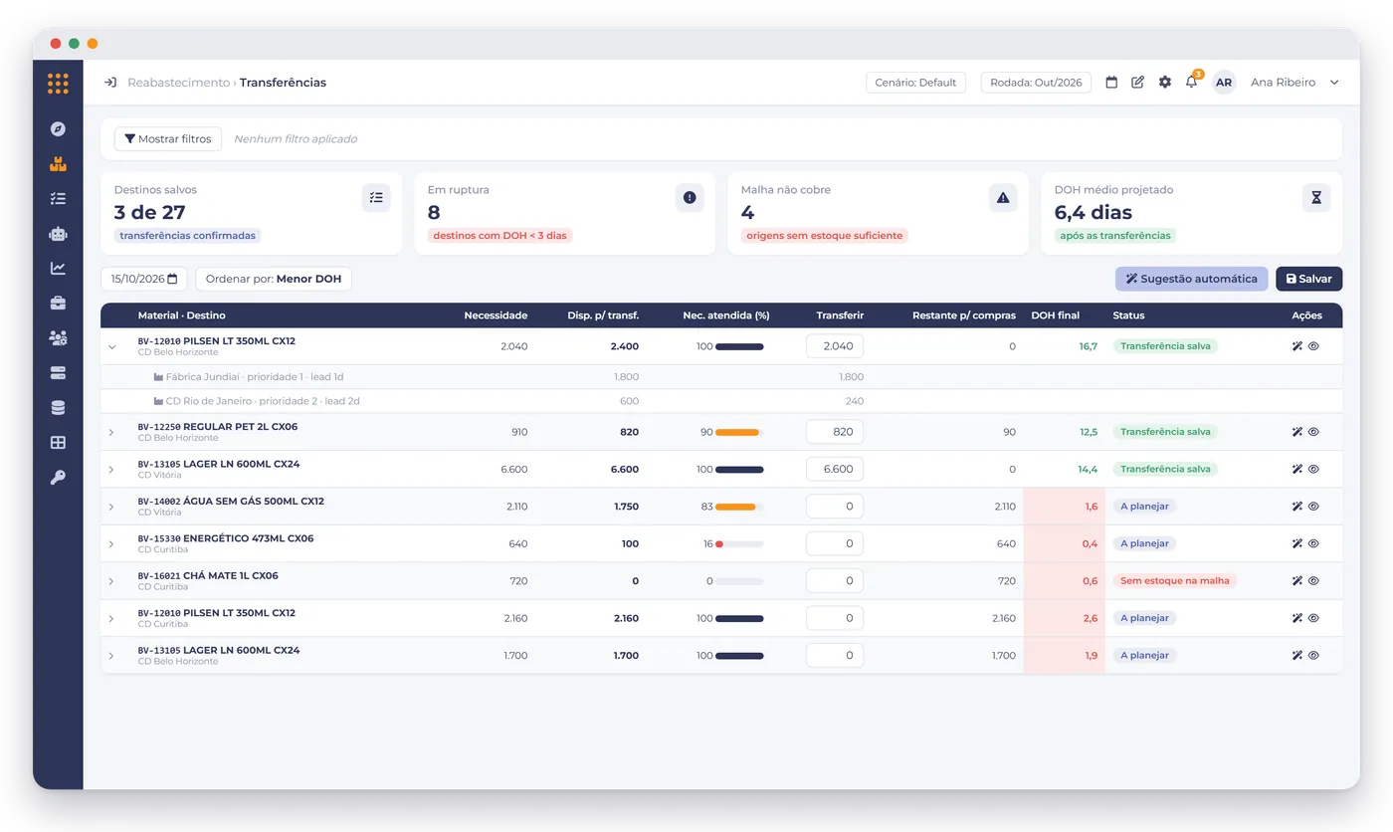Click the Sugestão automática button
Viewport: 1393px width, 832px height.
1191,279
